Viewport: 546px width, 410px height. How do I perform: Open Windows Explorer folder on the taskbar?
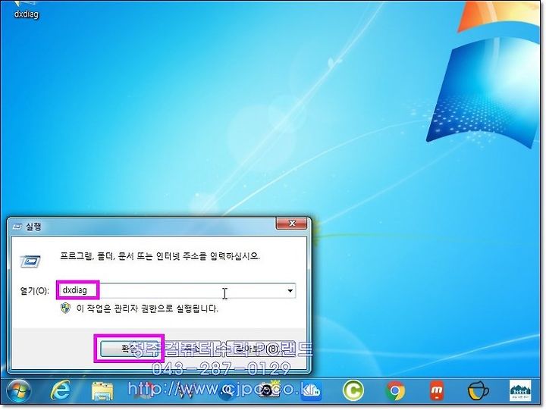click(x=102, y=391)
